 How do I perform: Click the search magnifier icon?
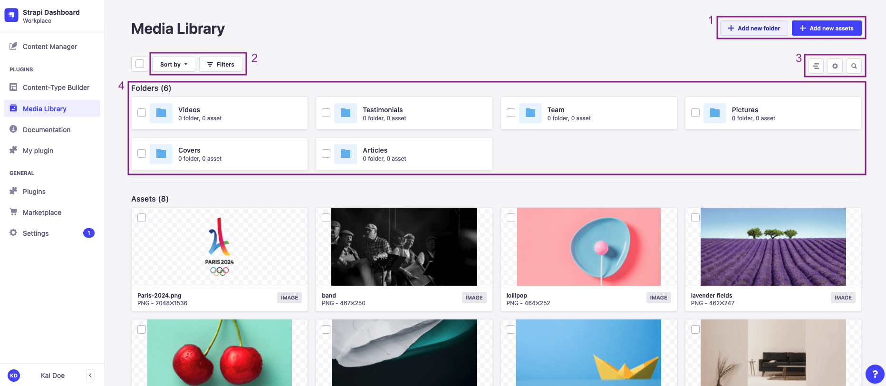pyautogui.click(x=854, y=66)
